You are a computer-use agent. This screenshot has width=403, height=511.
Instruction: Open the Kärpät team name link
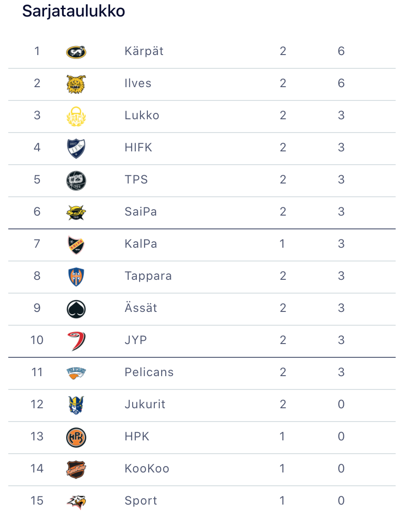click(x=144, y=51)
